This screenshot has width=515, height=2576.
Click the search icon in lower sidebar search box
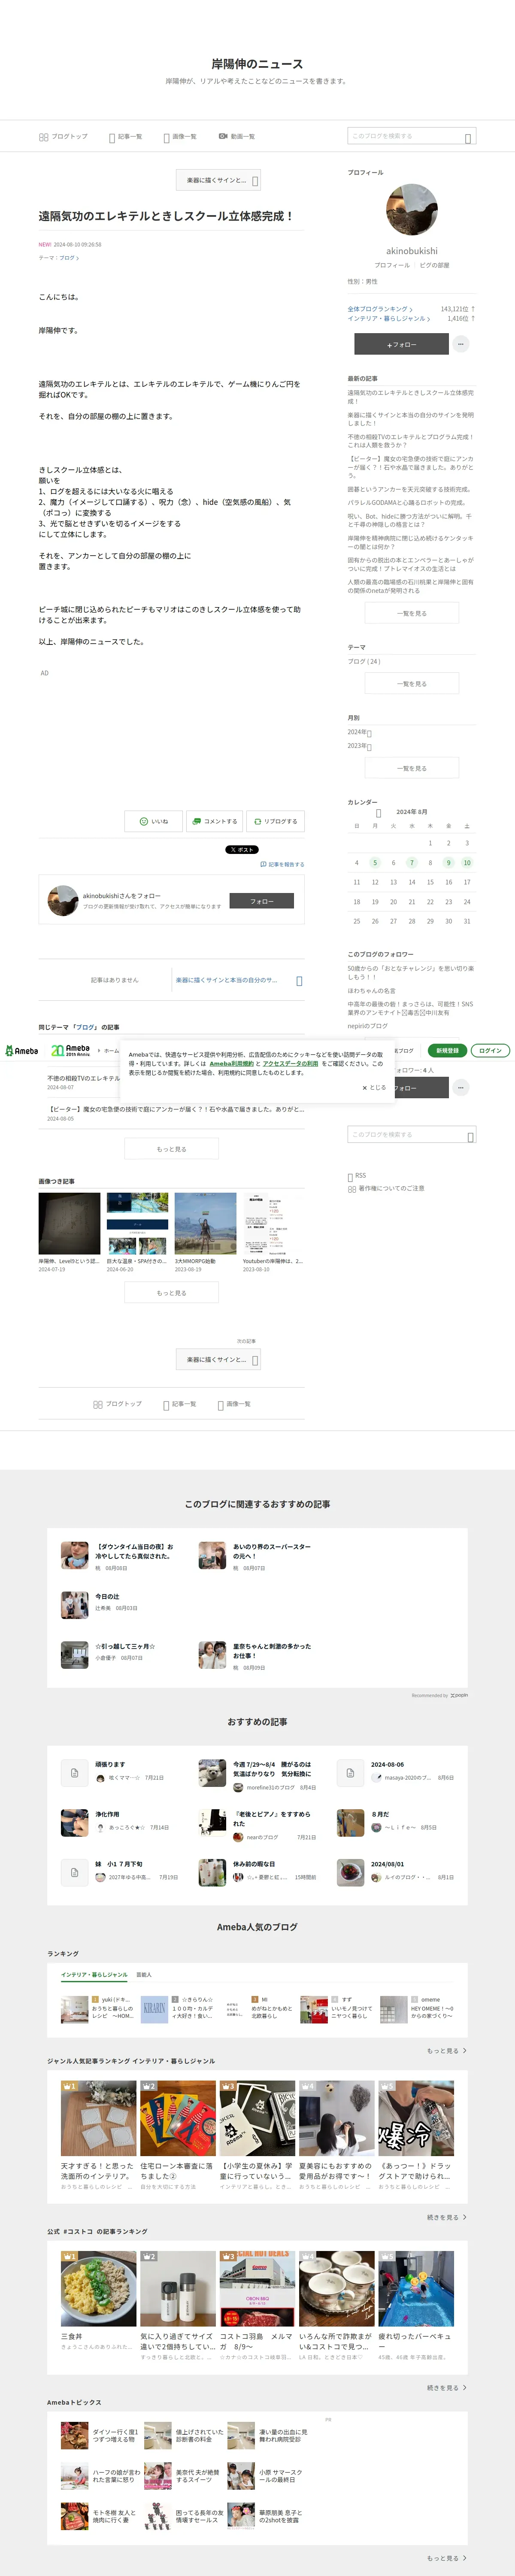(x=470, y=1136)
